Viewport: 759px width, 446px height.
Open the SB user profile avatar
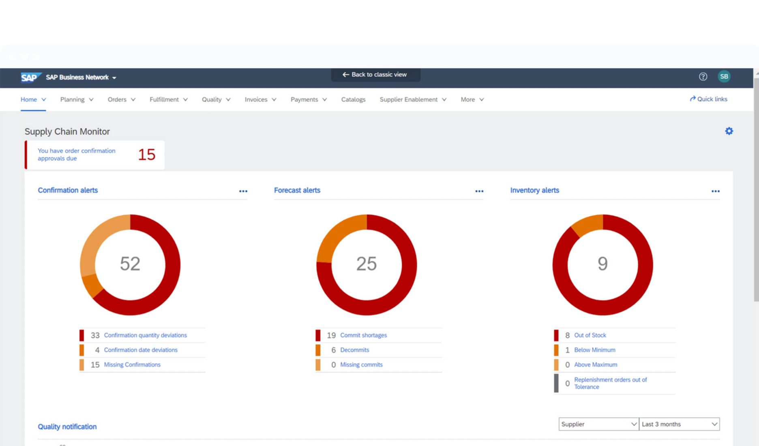pos(724,77)
